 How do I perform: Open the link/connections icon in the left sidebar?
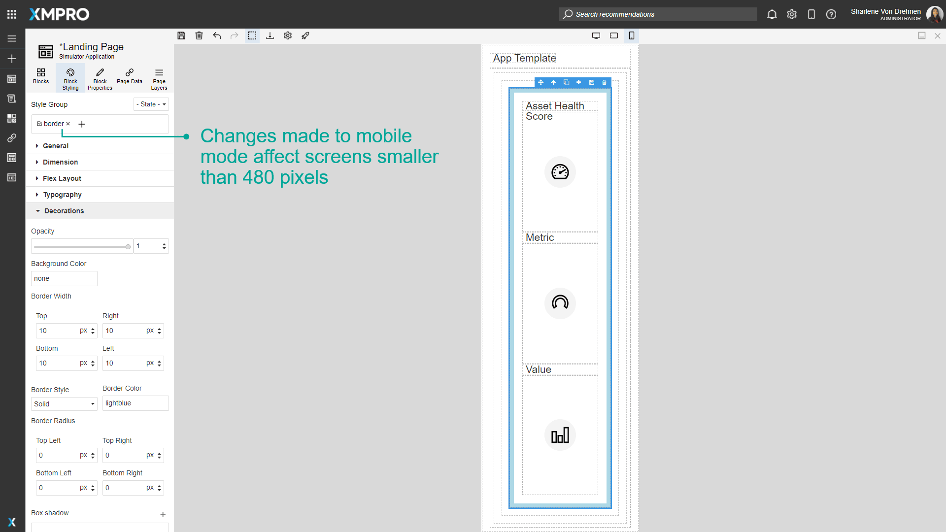coord(12,138)
